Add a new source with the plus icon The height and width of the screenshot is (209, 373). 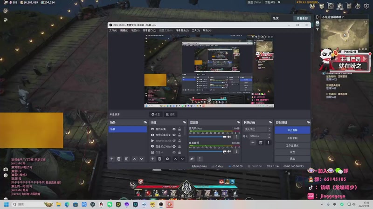click(153, 159)
